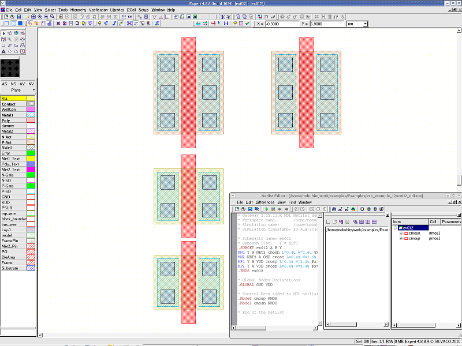Image resolution: width=462 pixels, height=346 pixels.
Task: Open the Verification menu
Action: [x=98, y=10]
